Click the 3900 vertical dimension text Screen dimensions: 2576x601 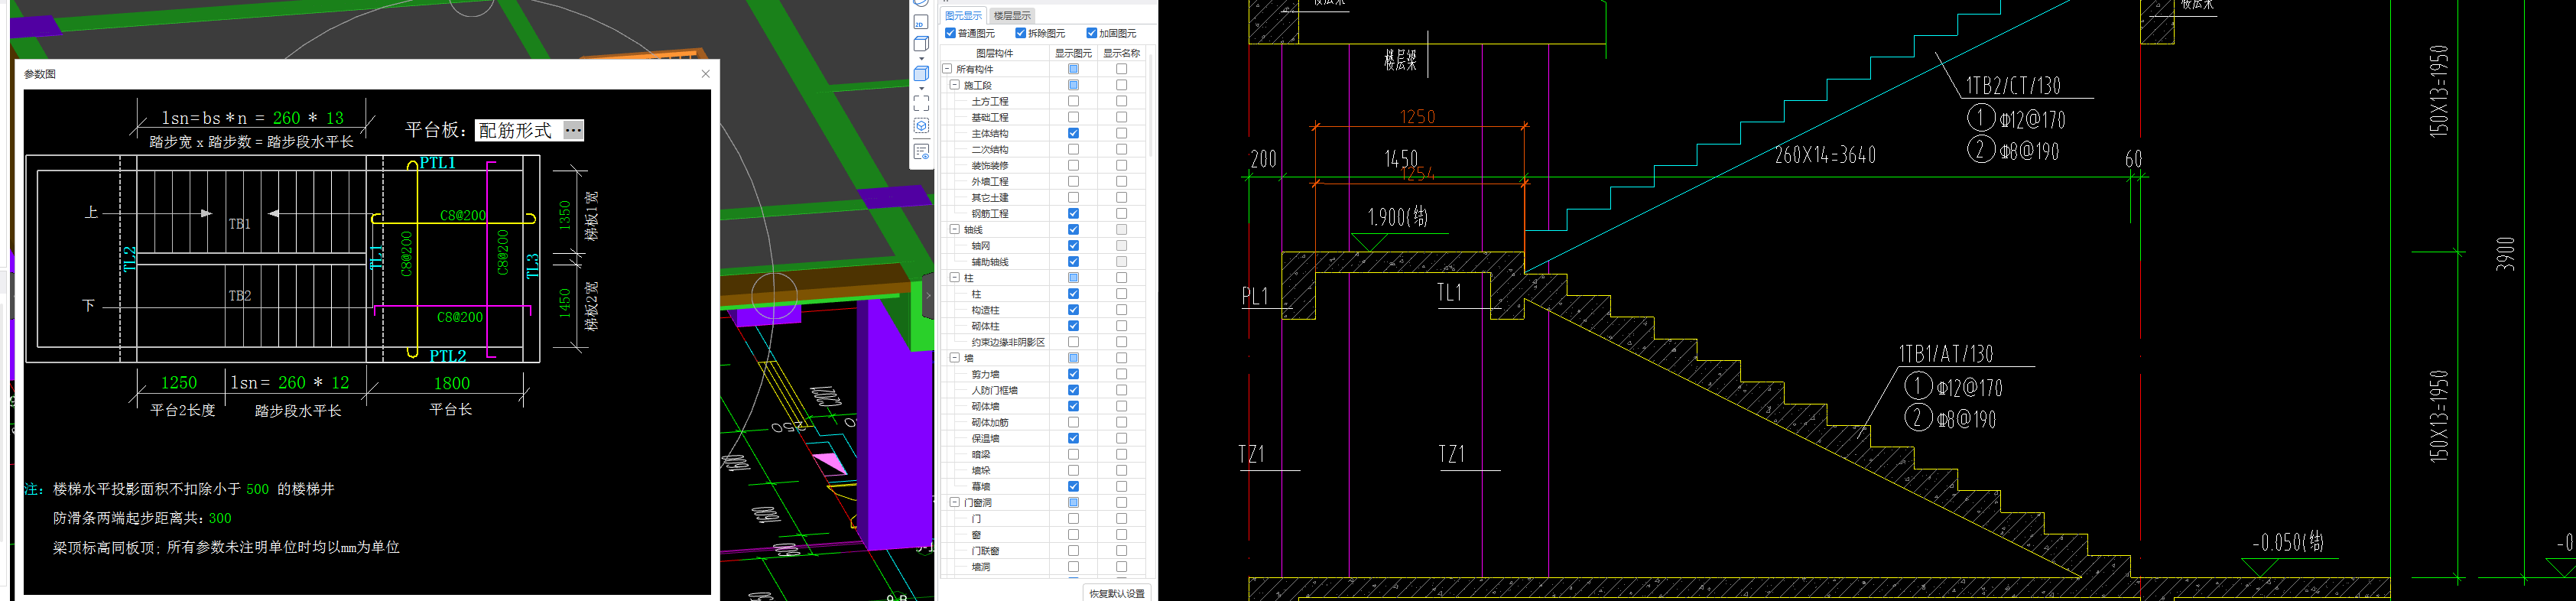(x=2504, y=254)
